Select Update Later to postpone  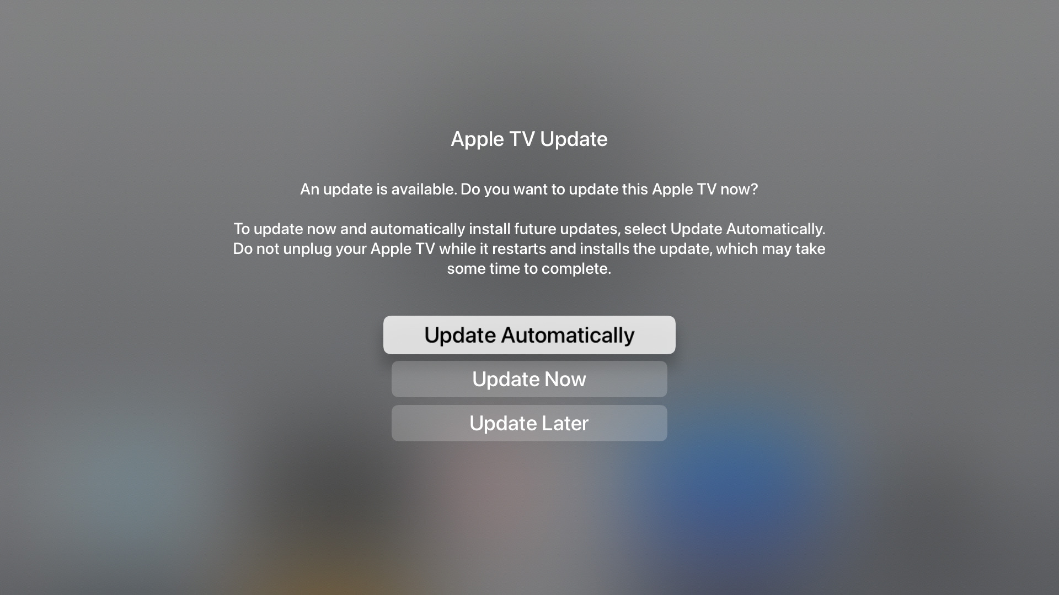click(529, 423)
